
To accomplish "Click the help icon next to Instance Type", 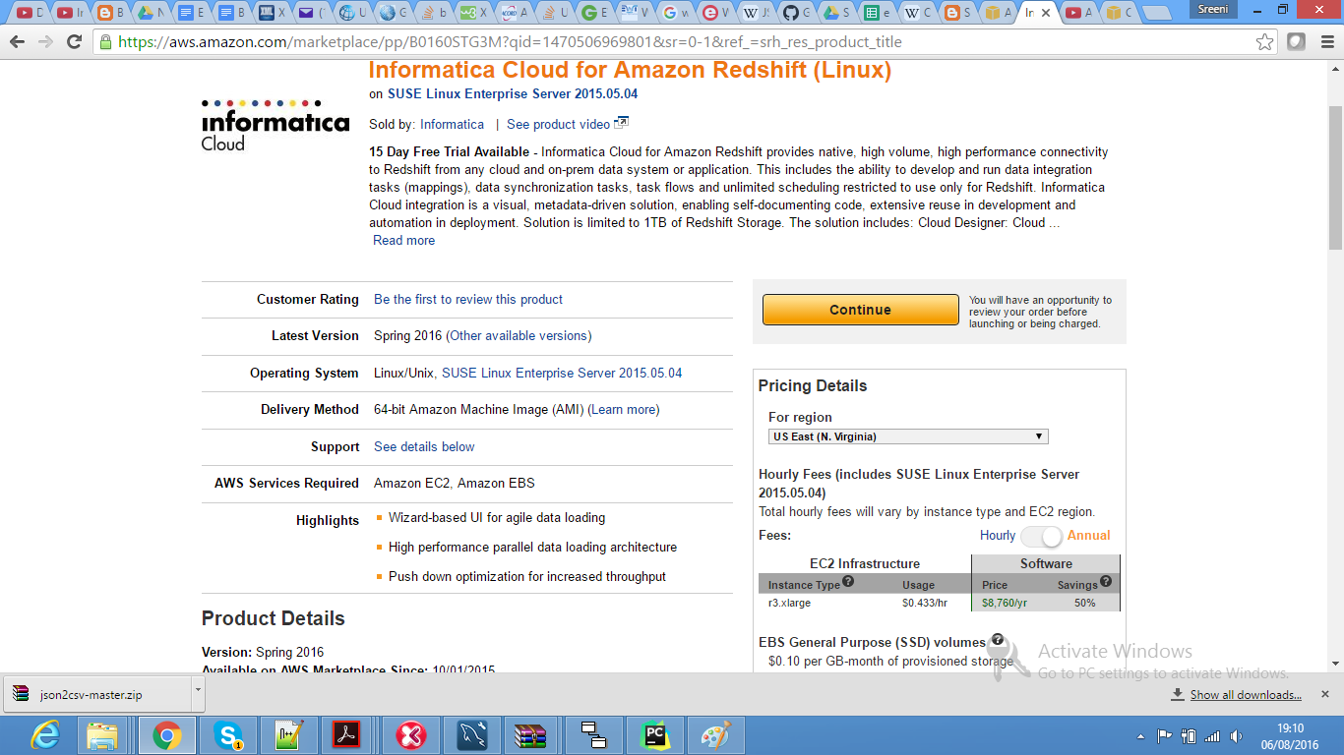I will [x=847, y=583].
